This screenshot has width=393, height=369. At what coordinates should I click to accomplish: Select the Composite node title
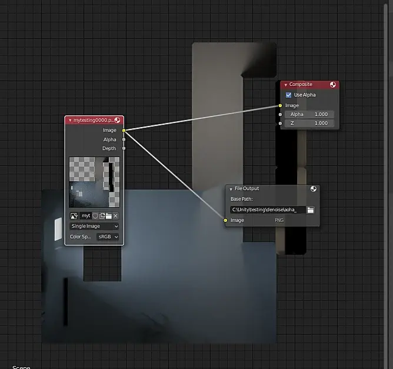tap(301, 85)
